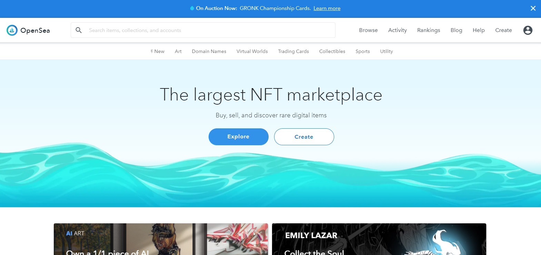Click the blue droplet icon in banner
Screen dimensions: 541x255
click(x=192, y=8)
